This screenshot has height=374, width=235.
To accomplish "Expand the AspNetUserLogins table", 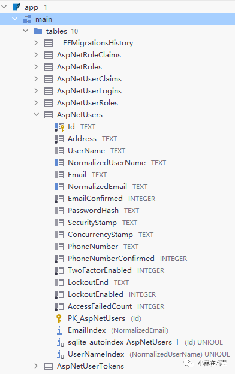I will coord(36,91).
